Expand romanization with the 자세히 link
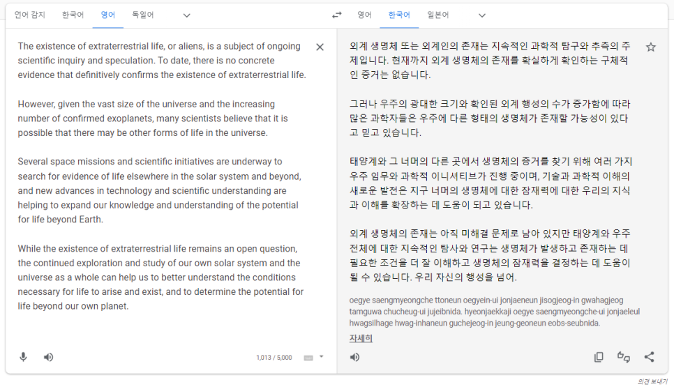 (361, 338)
